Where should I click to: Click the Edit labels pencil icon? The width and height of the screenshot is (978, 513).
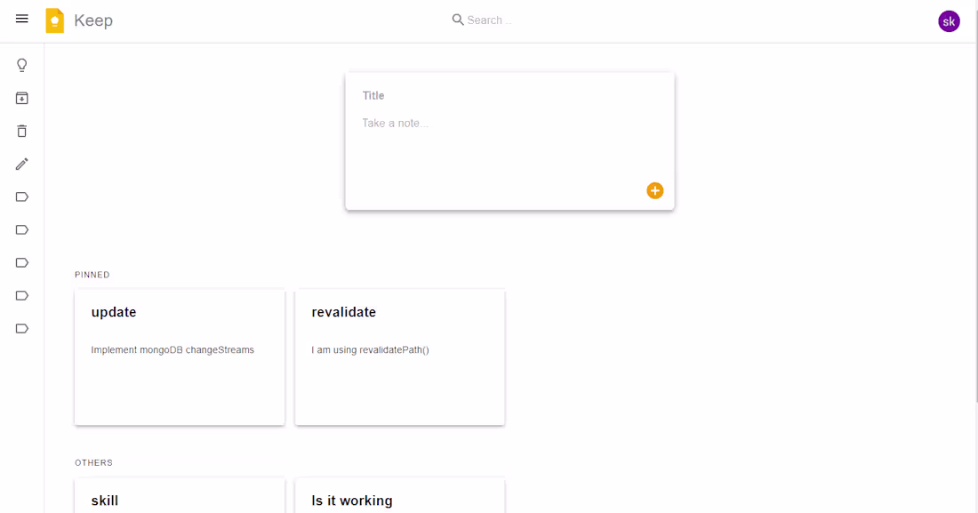pyautogui.click(x=21, y=164)
